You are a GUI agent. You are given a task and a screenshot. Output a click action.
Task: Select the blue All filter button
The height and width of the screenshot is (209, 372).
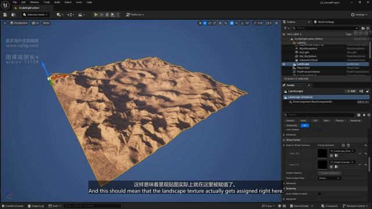click(x=305, y=125)
